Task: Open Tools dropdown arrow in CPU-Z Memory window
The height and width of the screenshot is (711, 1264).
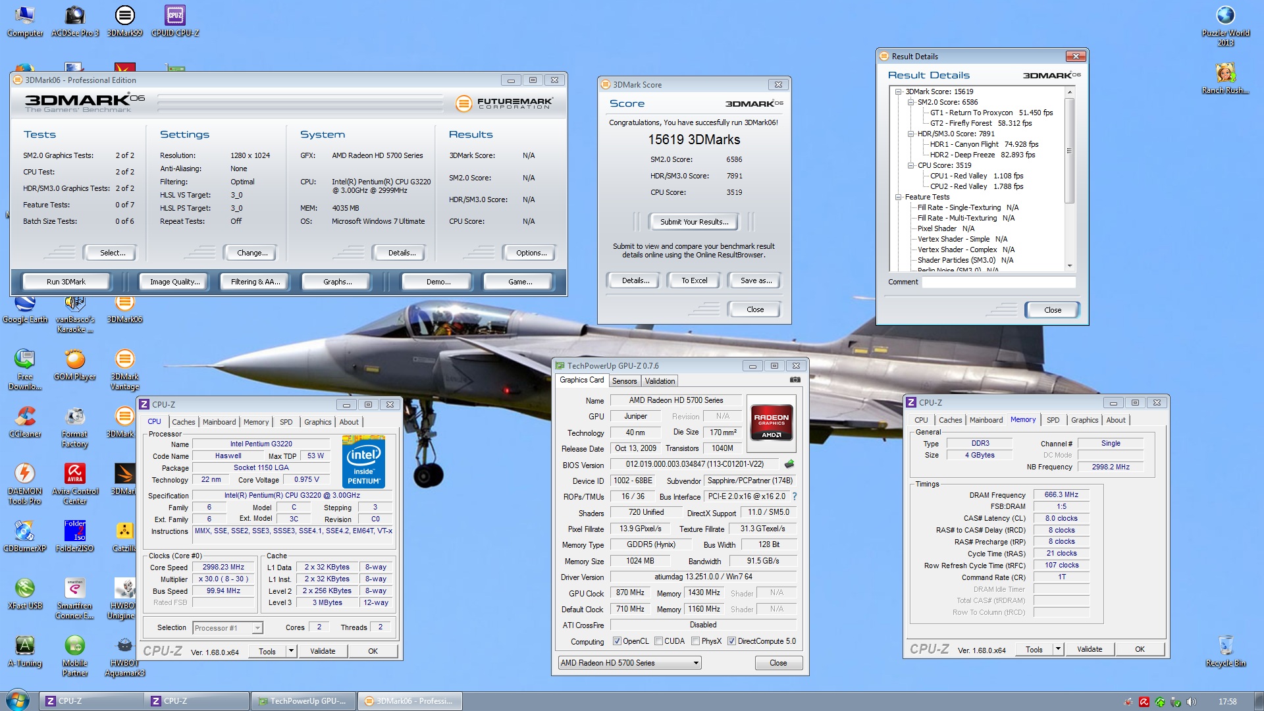Action: pos(1058,649)
